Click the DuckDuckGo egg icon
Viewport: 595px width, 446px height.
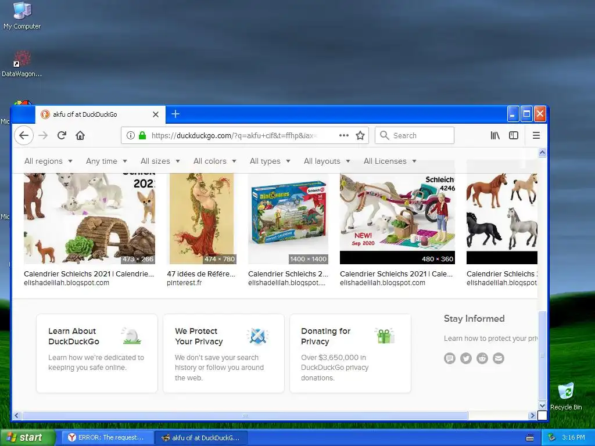[x=132, y=336]
